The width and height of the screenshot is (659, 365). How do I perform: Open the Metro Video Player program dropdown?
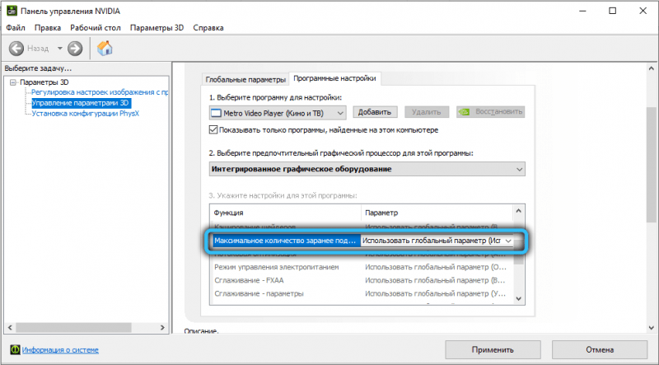coord(278,113)
